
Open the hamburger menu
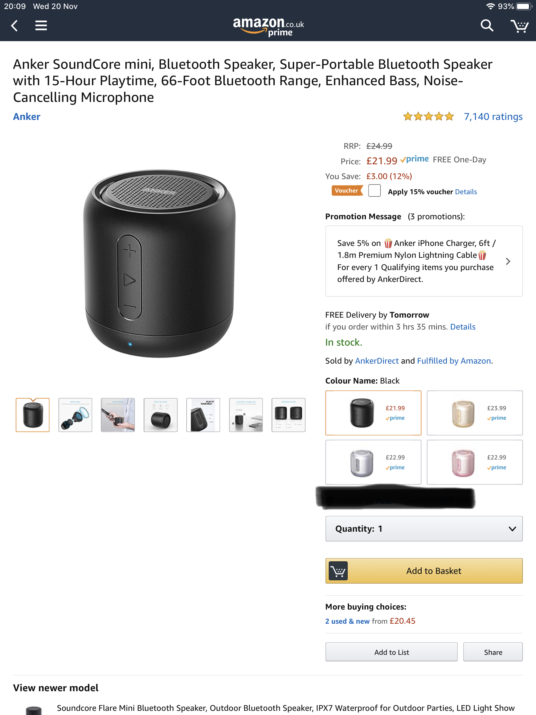point(41,25)
